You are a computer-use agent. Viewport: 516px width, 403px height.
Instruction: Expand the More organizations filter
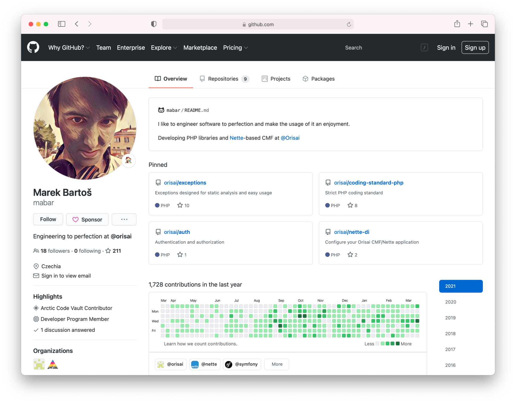[x=277, y=364]
